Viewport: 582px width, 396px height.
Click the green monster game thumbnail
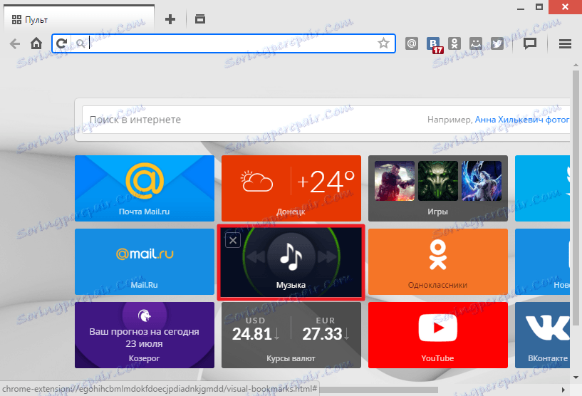438,181
